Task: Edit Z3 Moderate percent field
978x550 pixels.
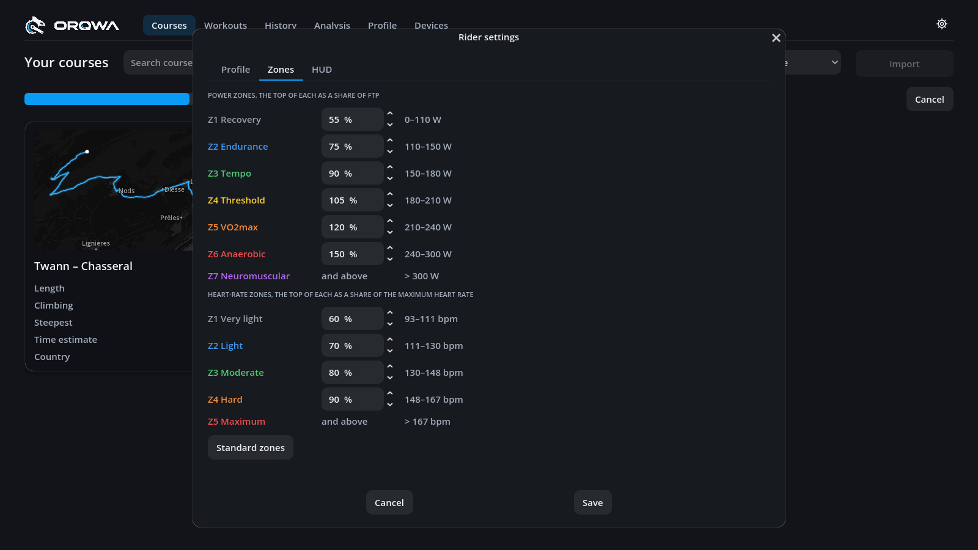Action: tap(353, 373)
